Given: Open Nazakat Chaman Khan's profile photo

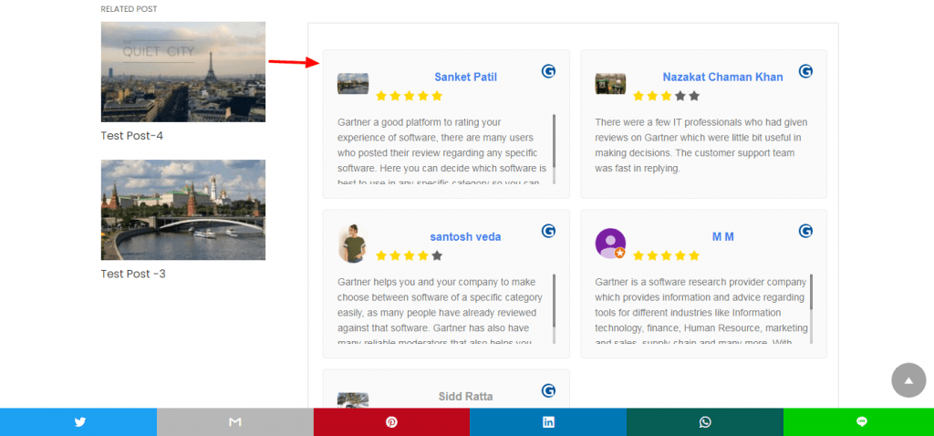Looking at the screenshot, I should [x=610, y=83].
